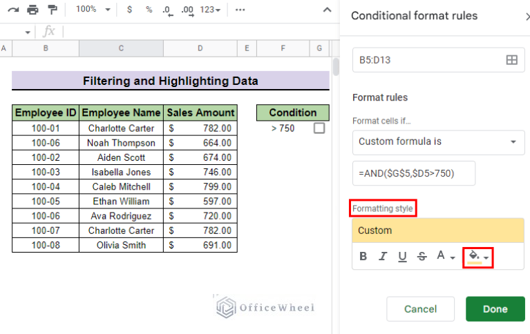
Task: Open the Custom formula is dropdown
Action: [438, 142]
